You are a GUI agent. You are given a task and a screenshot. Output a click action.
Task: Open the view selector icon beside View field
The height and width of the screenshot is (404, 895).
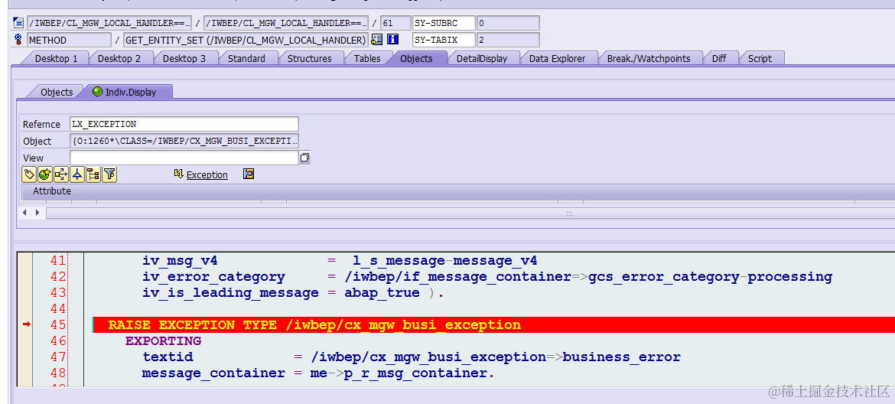(304, 158)
